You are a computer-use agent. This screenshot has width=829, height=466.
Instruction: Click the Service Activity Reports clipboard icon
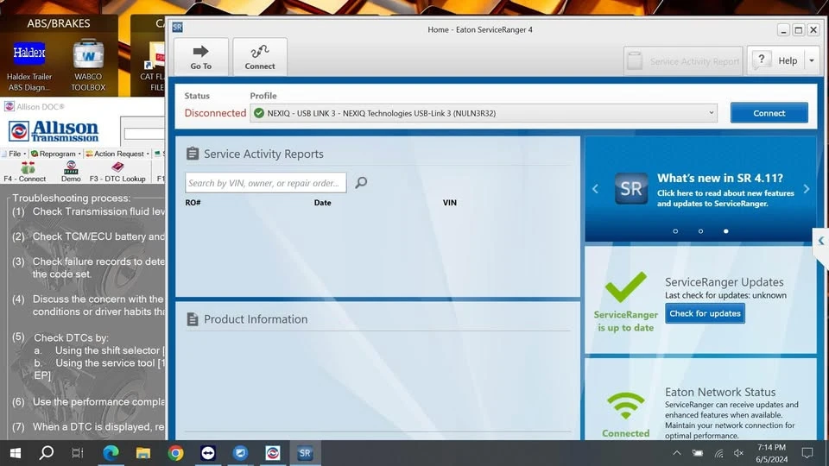tap(193, 154)
